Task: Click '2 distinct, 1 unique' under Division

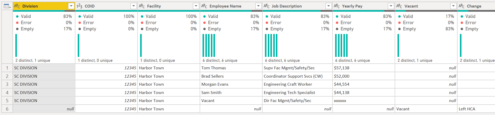Action: [33, 60]
